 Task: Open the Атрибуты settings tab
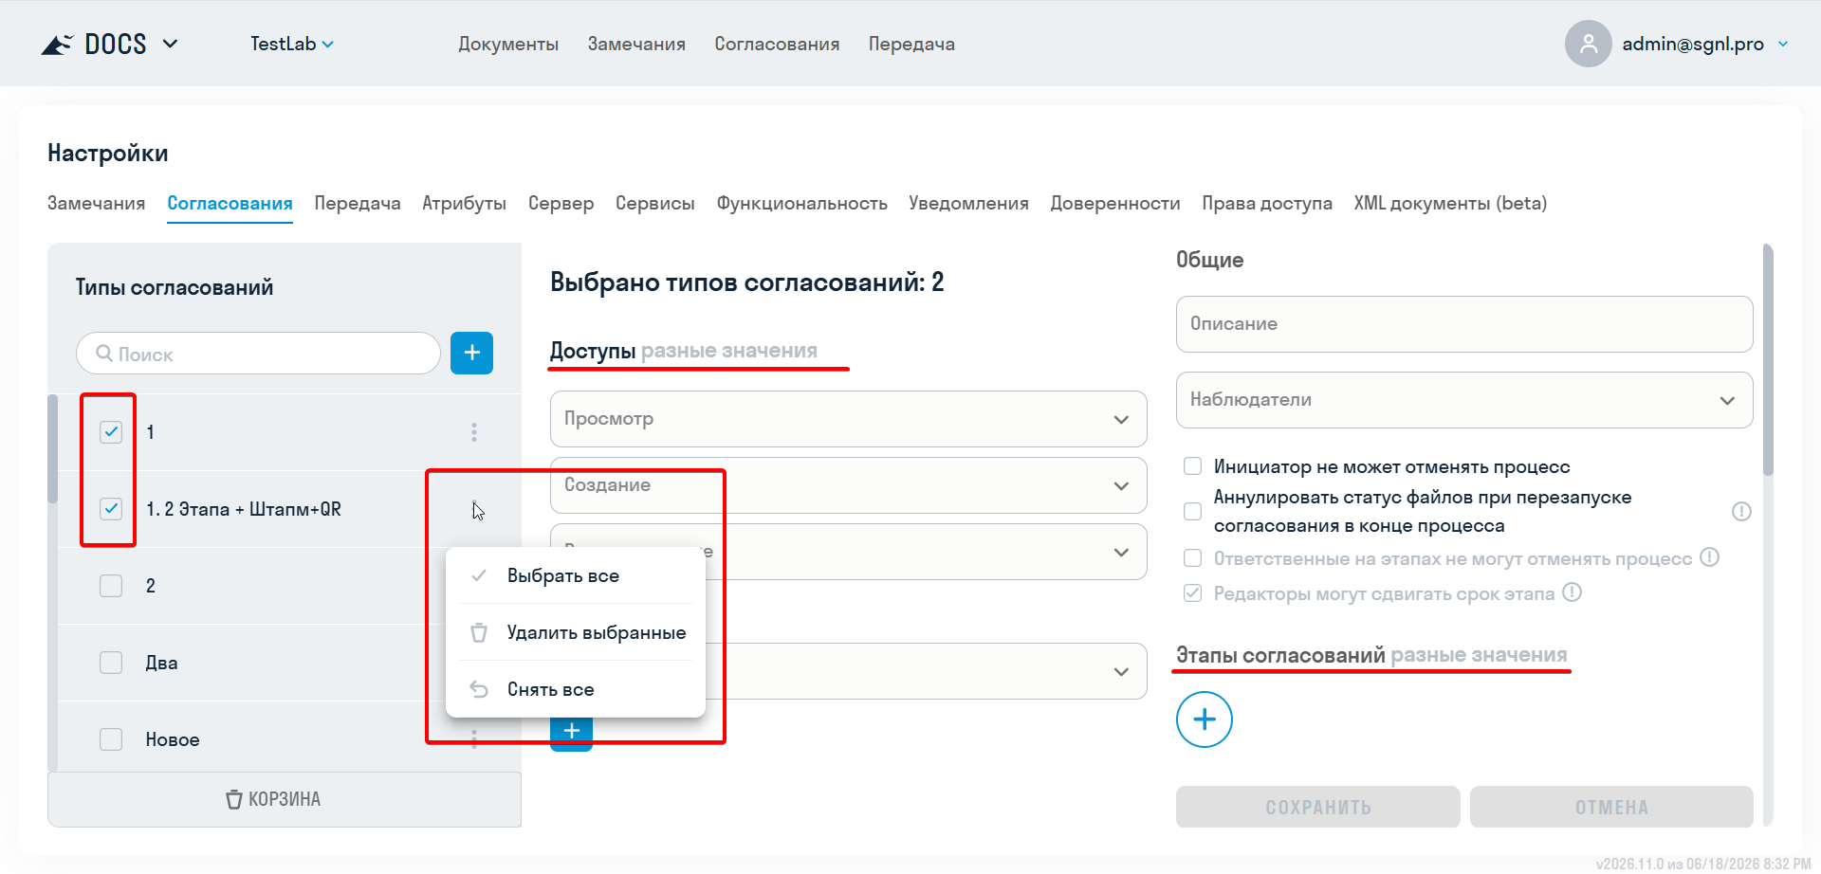point(464,203)
